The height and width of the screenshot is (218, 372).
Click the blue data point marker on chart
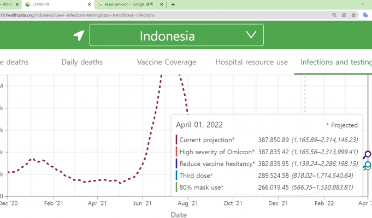coord(368,165)
